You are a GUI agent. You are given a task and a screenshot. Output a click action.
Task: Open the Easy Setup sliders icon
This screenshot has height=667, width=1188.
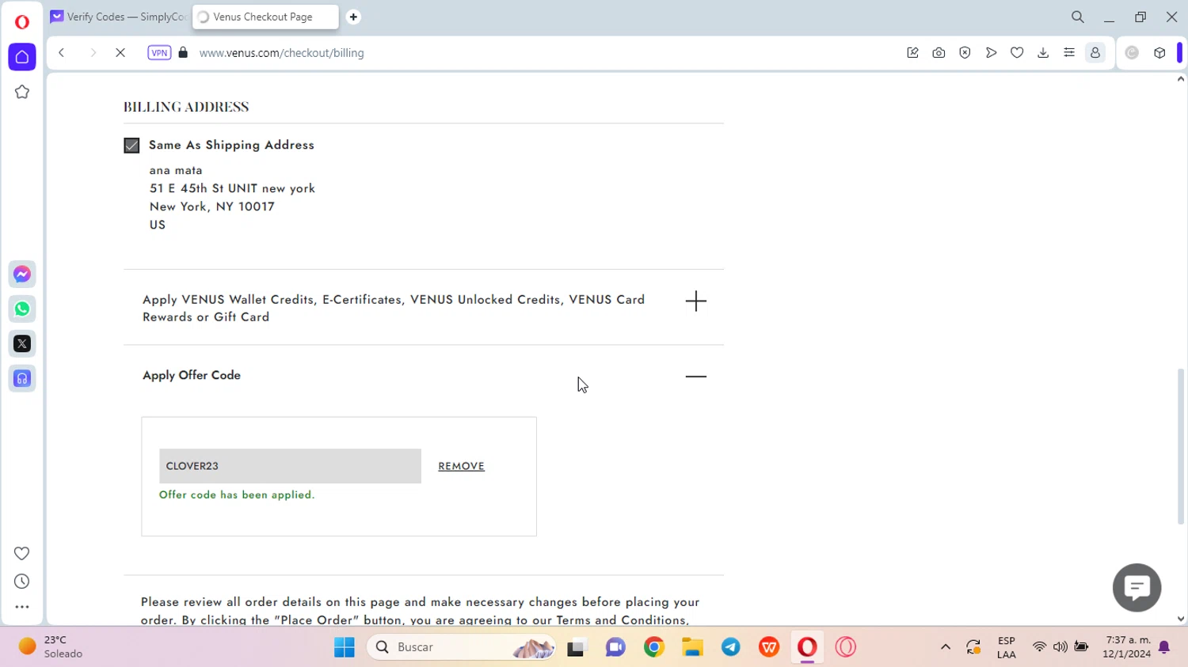1069,53
